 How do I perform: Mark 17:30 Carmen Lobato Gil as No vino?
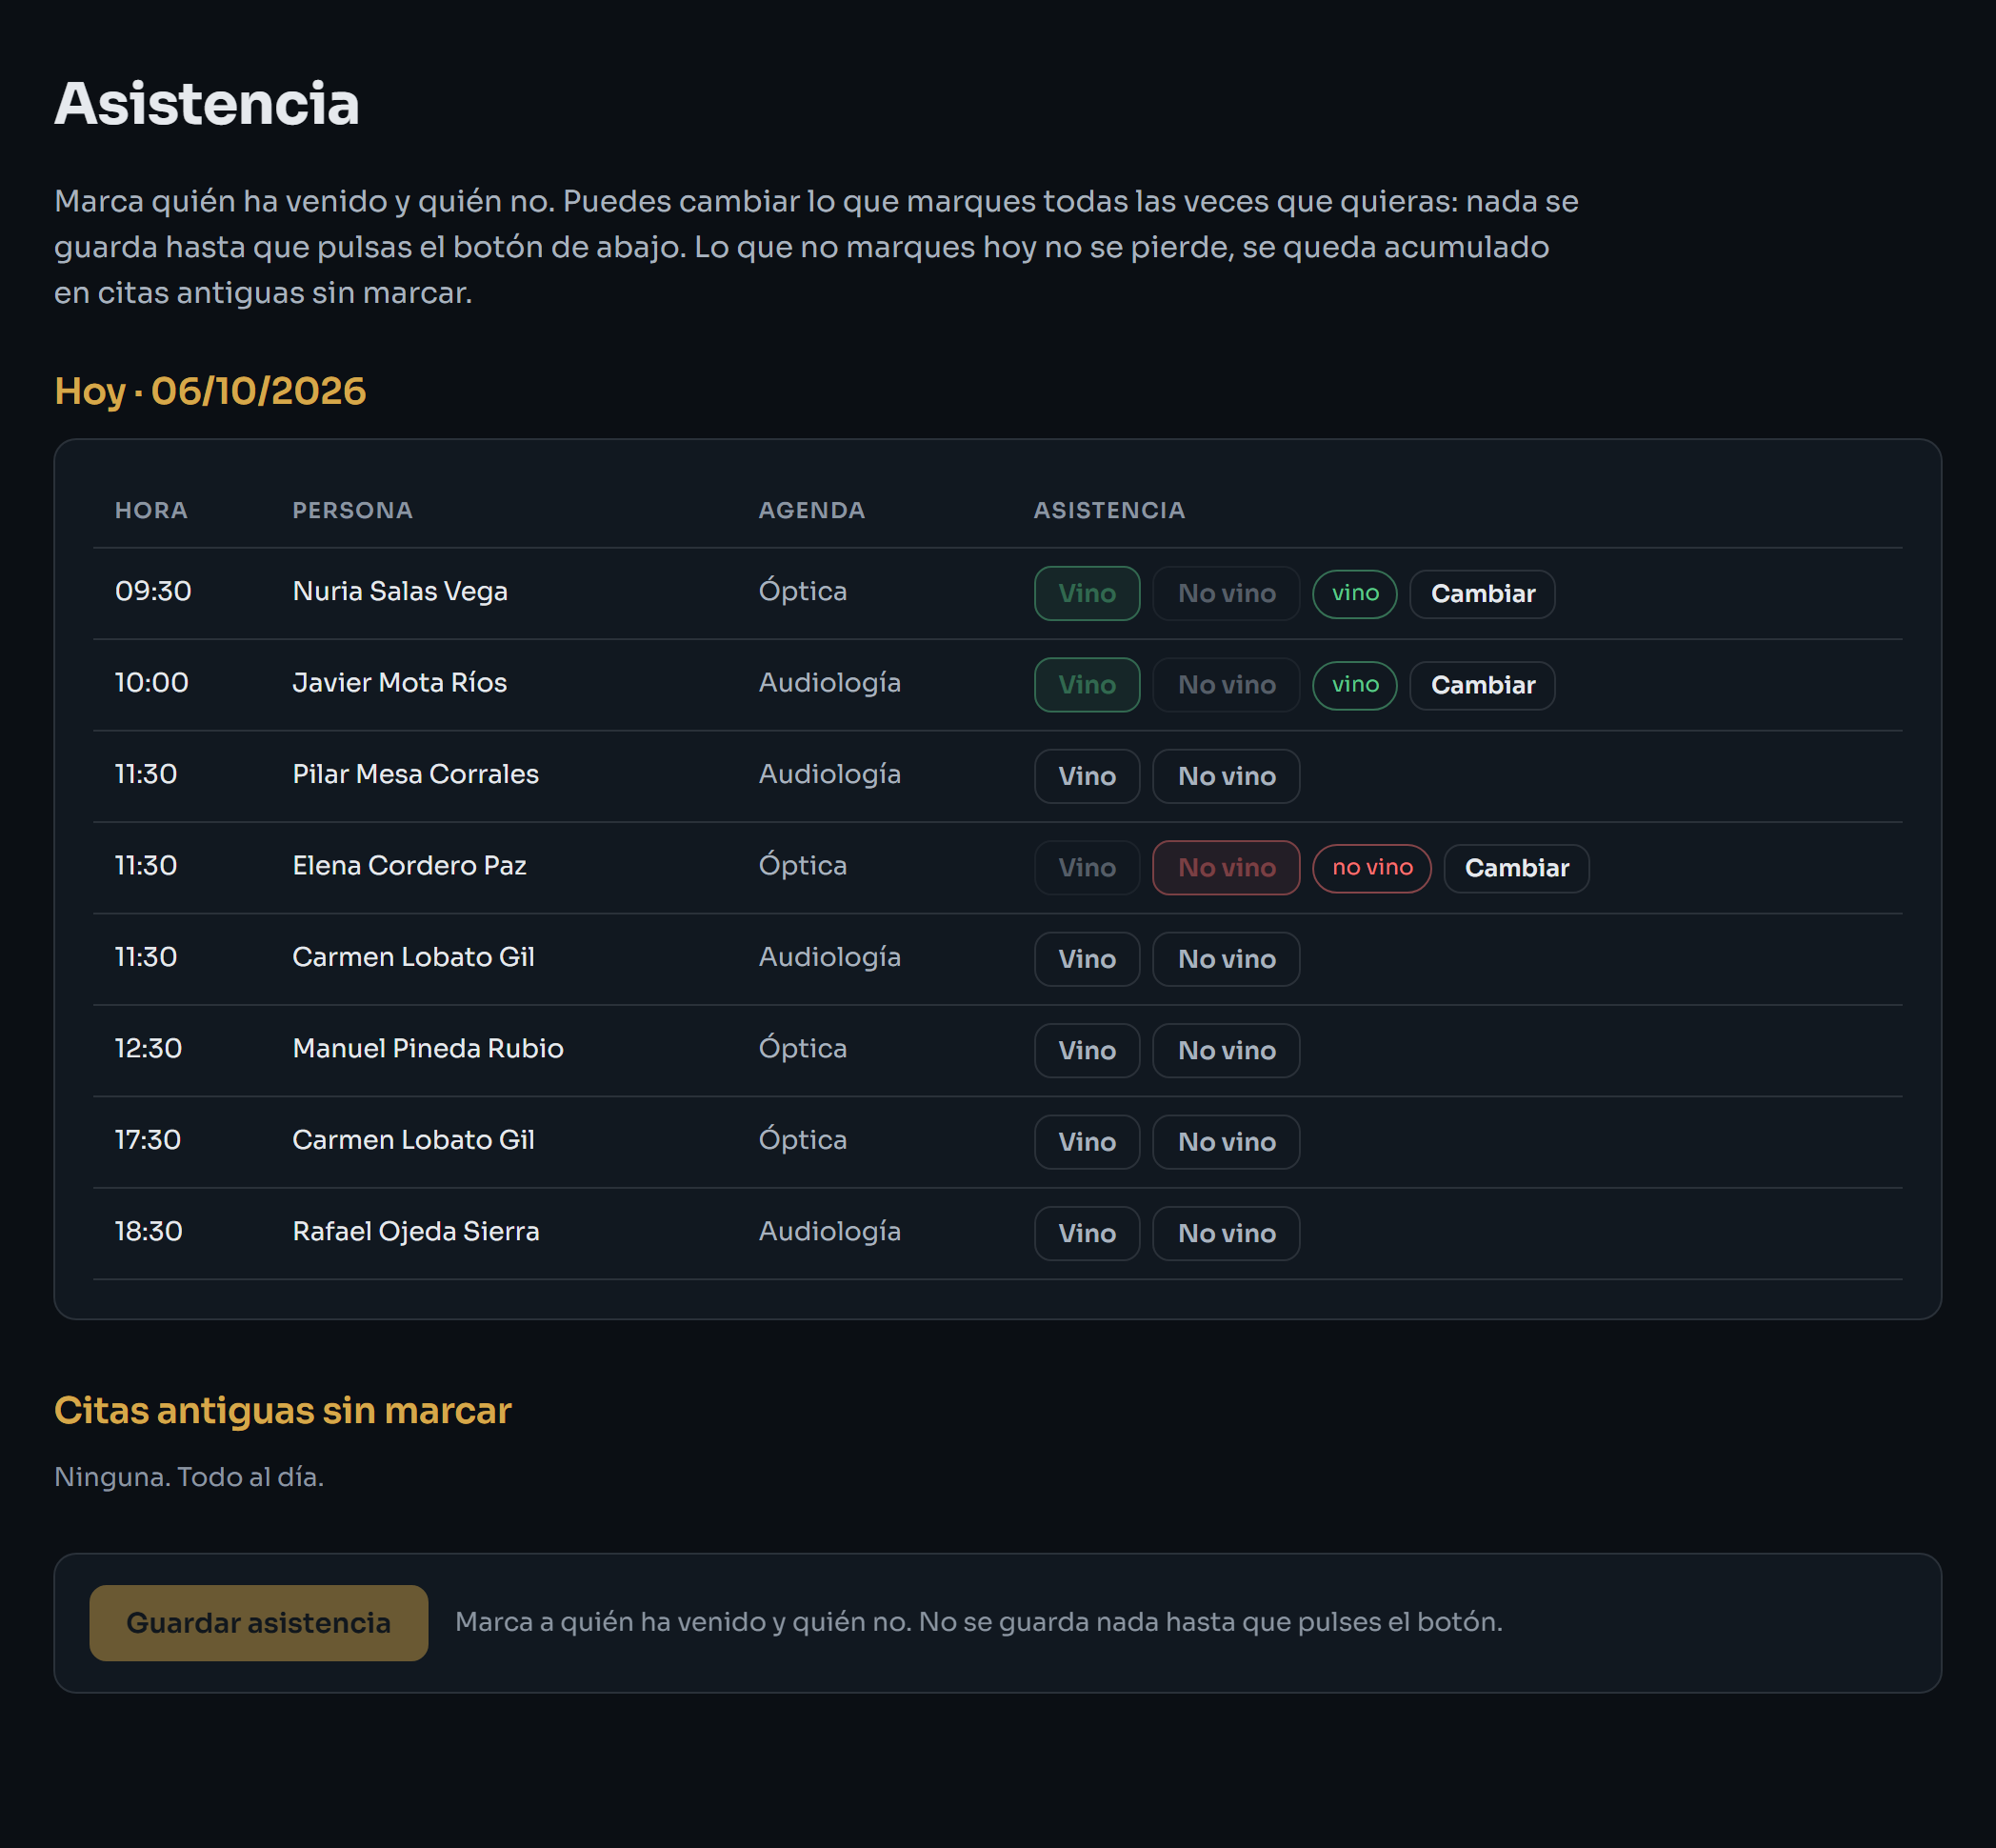tap(1226, 1142)
